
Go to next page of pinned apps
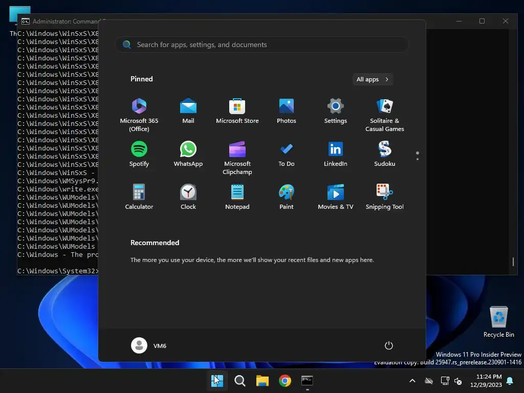point(418,159)
